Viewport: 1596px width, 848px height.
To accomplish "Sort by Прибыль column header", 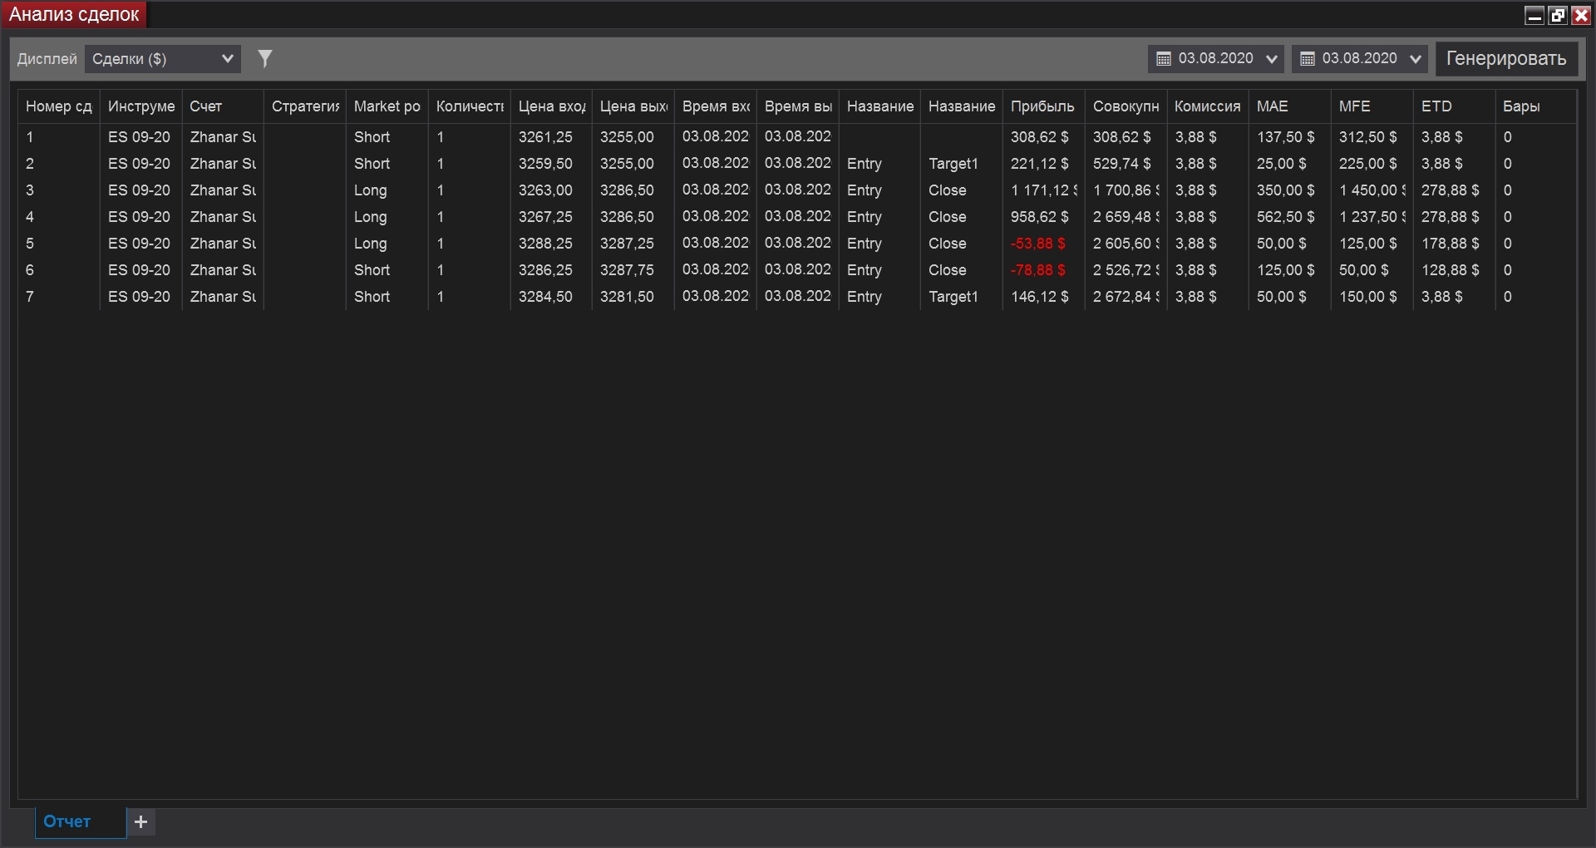I will [x=1043, y=106].
